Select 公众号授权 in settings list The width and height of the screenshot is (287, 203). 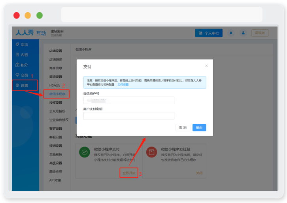tap(57, 111)
